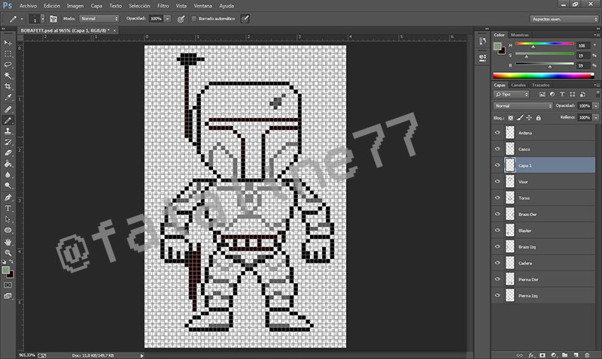Screen dimensions: 602x359
Task: Hide the Casco layer
Action: click(x=497, y=149)
